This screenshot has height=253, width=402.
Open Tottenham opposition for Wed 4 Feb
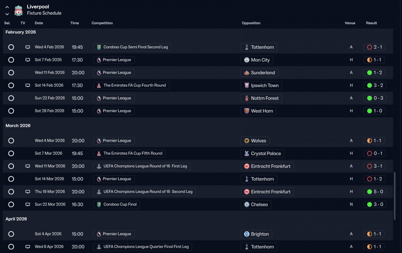[x=259, y=47]
